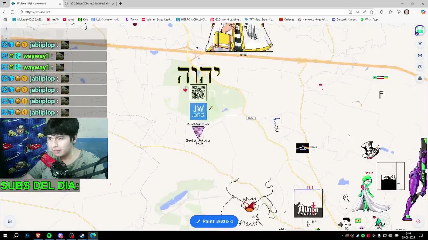Open the browser settings three-dot menu
The image size is (428, 240).
pos(415,12)
